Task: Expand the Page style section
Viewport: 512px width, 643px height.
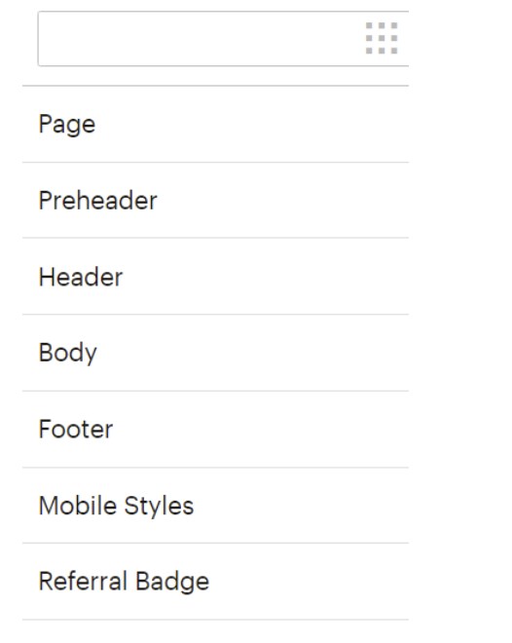Action: [215, 125]
